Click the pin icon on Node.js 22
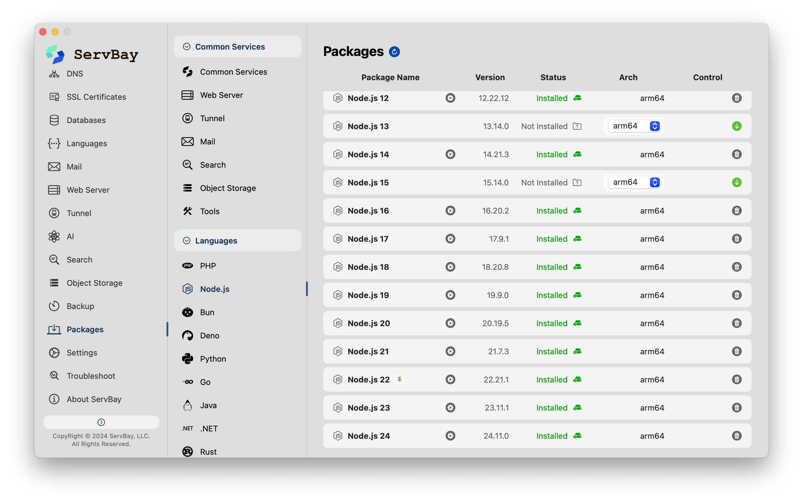803x503 pixels. (399, 380)
